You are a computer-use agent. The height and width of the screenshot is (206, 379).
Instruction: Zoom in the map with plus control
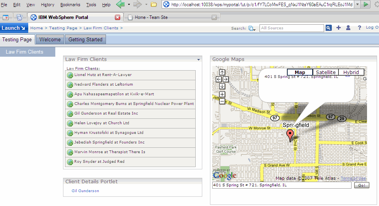coord(222,94)
